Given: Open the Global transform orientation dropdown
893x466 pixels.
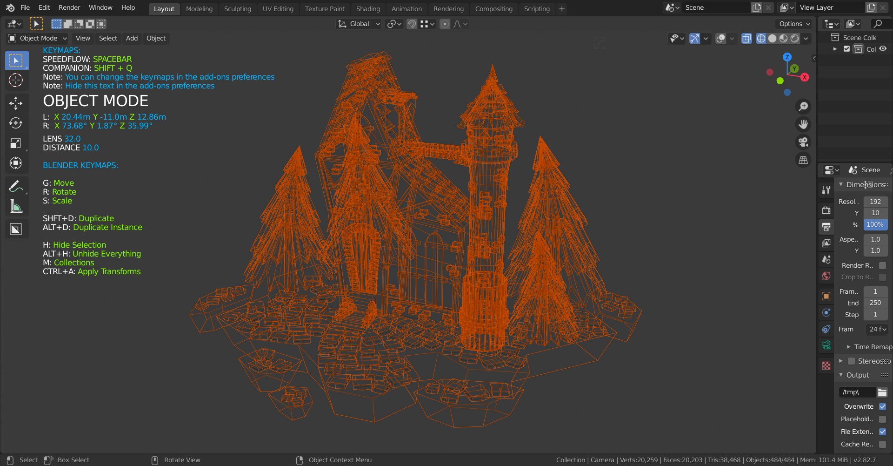Looking at the screenshot, I should (x=359, y=24).
